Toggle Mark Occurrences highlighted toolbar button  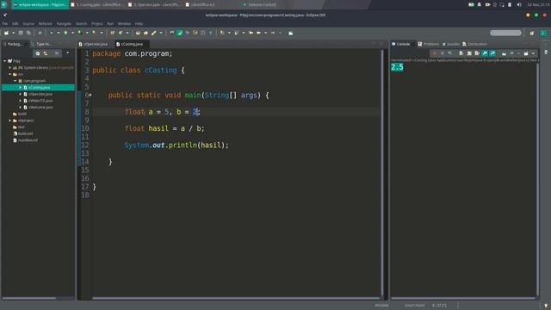[x=180, y=33]
